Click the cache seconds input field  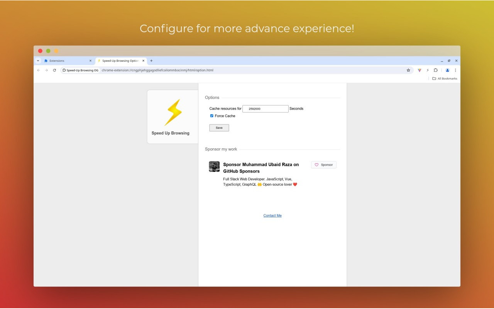(x=266, y=109)
